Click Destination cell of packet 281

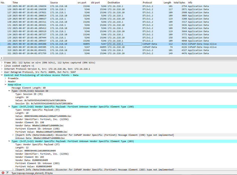click(x=125, y=44)
